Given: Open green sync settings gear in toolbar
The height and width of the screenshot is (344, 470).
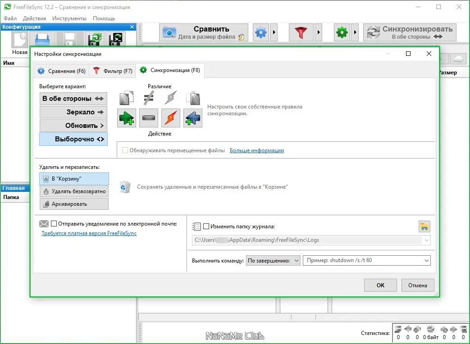Looking at the screenshot, I should coord(342,32).
